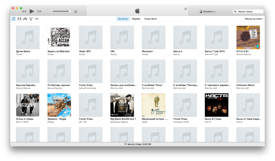The width and height of the screenshot is (275, 161).
Task: Click the Apple logo in the display
Action: click(137, 11)
